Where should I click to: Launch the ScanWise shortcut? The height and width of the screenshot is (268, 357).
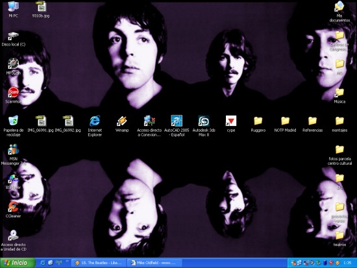tap(13, 95)
